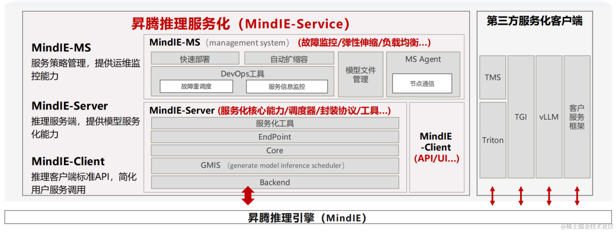Click the 昇腾推理引擎 (MindIE) bottom bar
This screenshot has height=232, width=616.
307,218
